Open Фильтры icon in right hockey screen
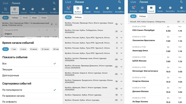This screenshot has width=186, height=104. [133, 9]
